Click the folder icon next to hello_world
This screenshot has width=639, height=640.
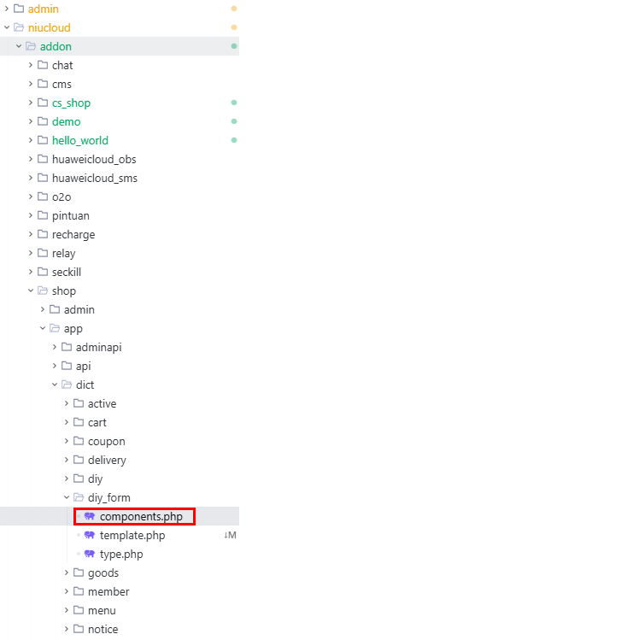point(43,140)
